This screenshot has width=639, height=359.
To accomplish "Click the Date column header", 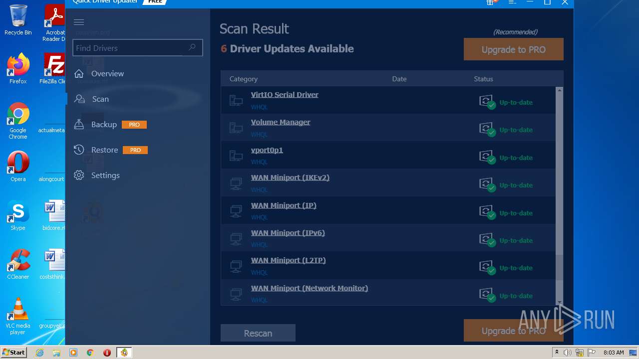I will coord(399,79).
